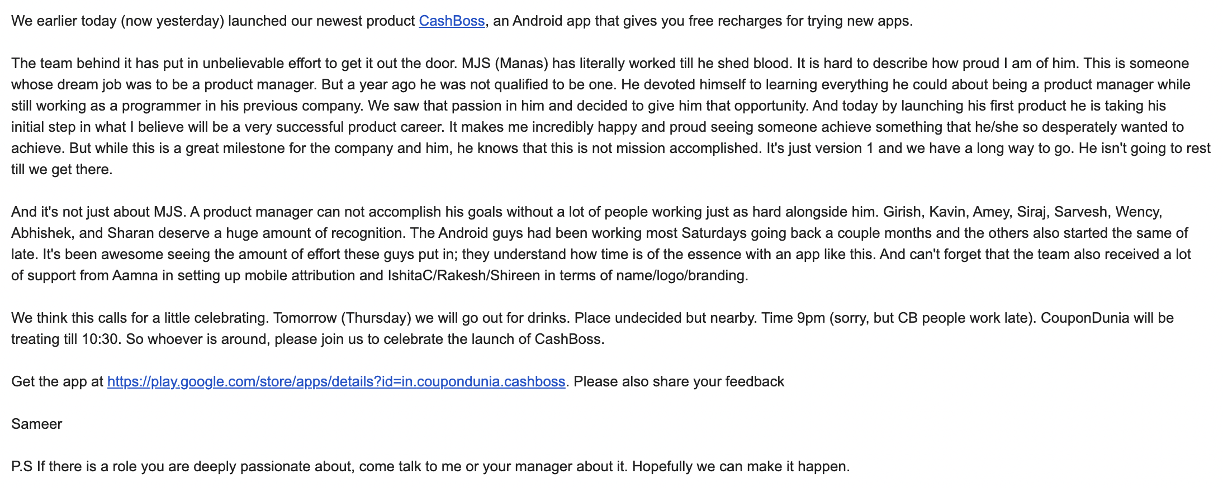The width and height of the screenshot is (1223, 488).
Task: Click the text "IshitaC/Rakesh/Shireen"
Action: (464, 276)
